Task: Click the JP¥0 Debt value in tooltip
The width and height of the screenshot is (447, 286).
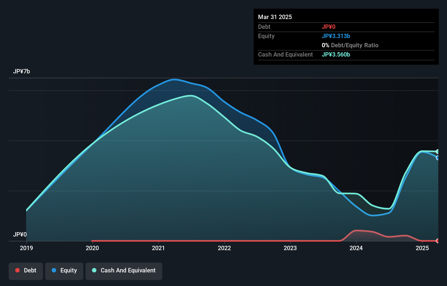Action: click(x=329, y=27)
